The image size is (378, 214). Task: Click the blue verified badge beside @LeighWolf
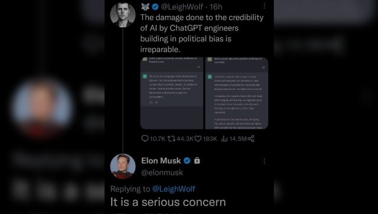pyautogui.click(x=155, y=7)
